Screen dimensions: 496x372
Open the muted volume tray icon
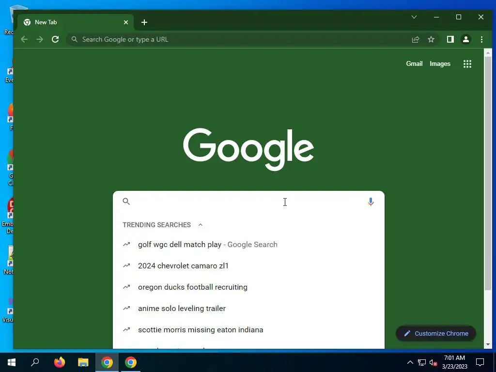pos(434,362)
